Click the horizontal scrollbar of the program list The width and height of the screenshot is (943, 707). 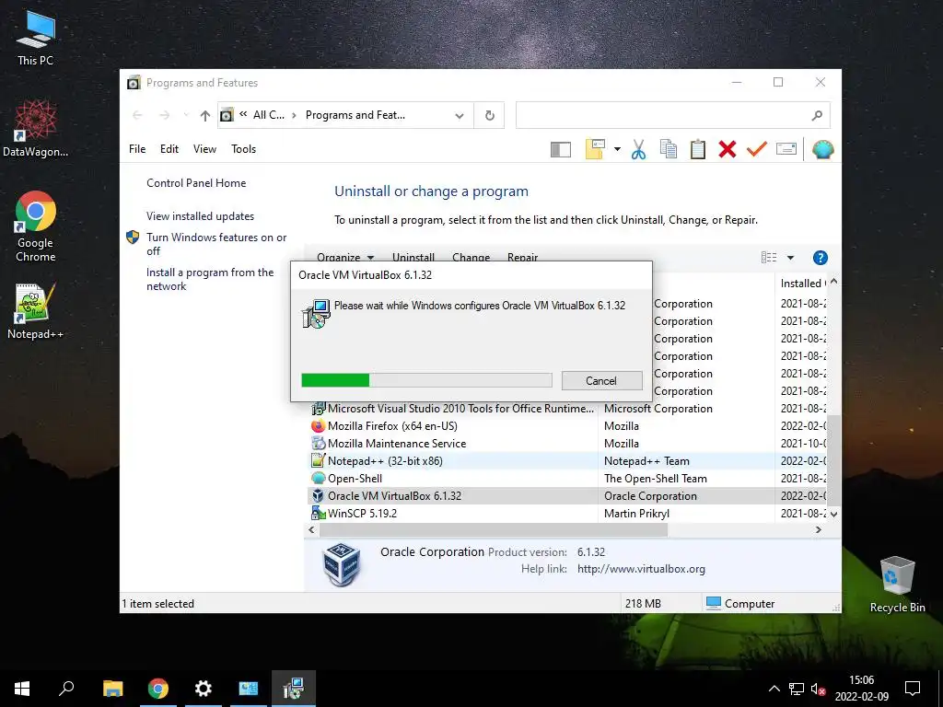[494, 529]
